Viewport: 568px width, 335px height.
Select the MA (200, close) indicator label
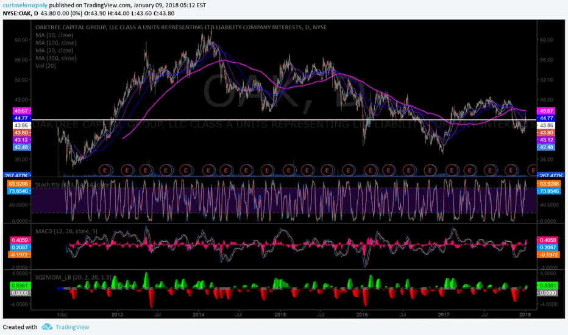[x=56, y=58]
